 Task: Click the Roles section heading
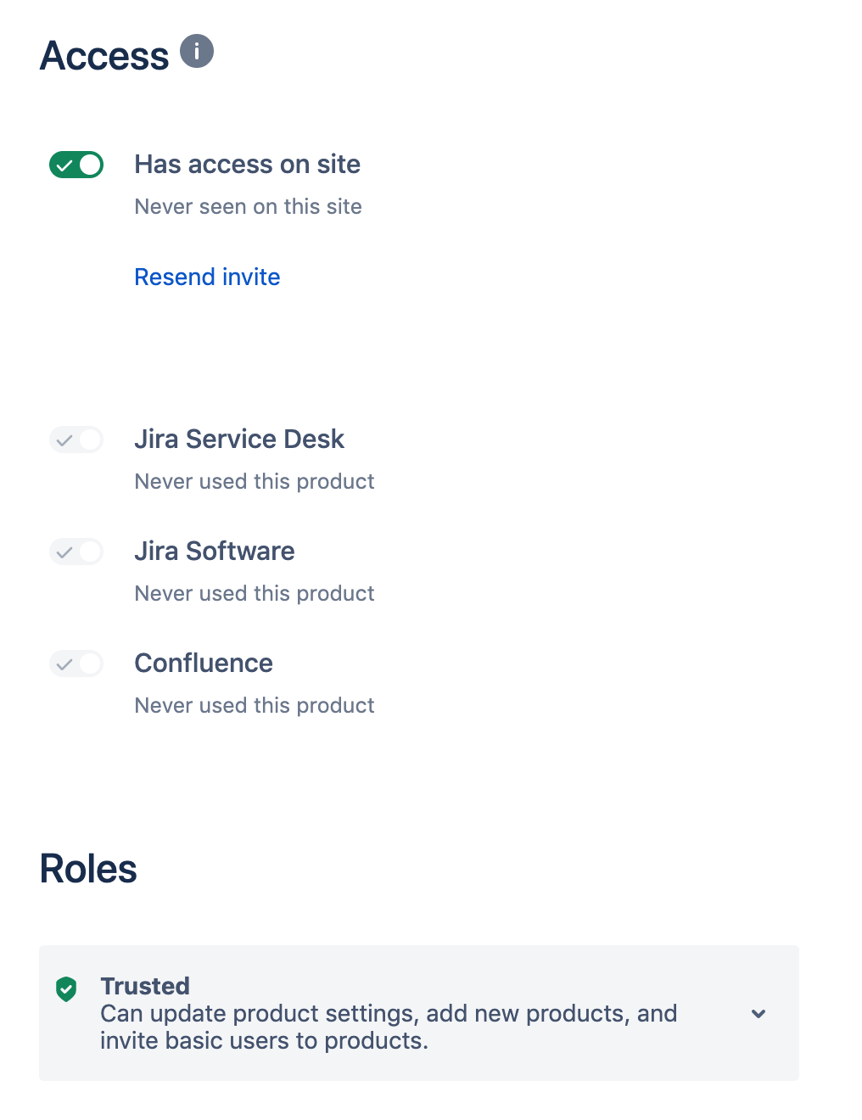pyautogui.click(x=87, y=869)
